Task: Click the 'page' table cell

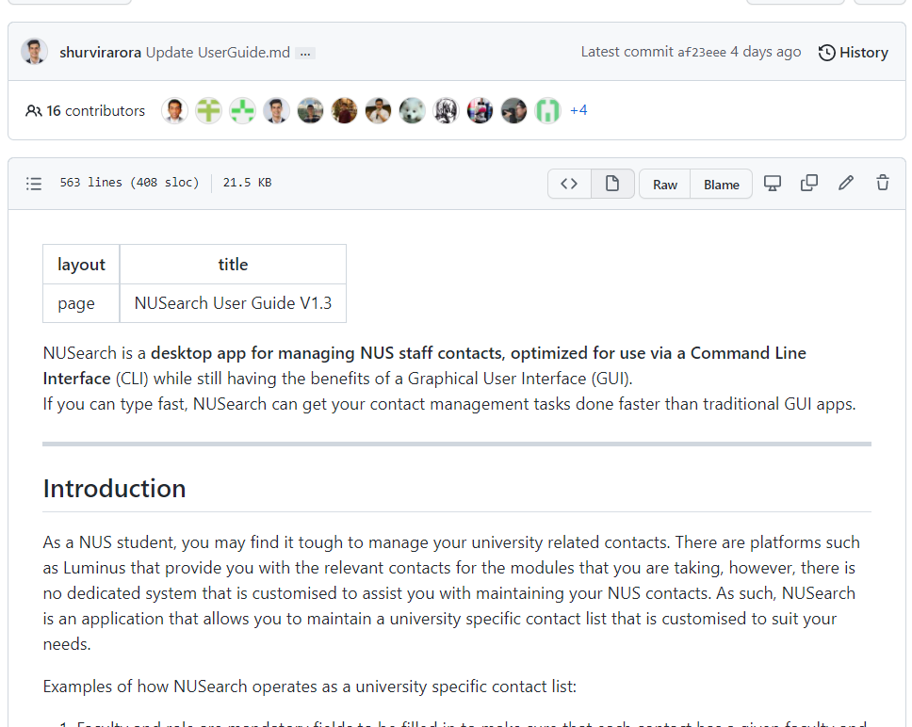Action: tap(81, 303)
